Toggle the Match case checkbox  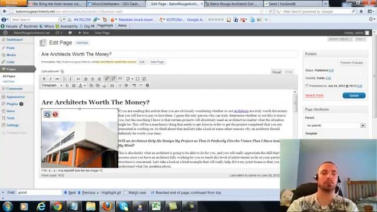point(125,193)
